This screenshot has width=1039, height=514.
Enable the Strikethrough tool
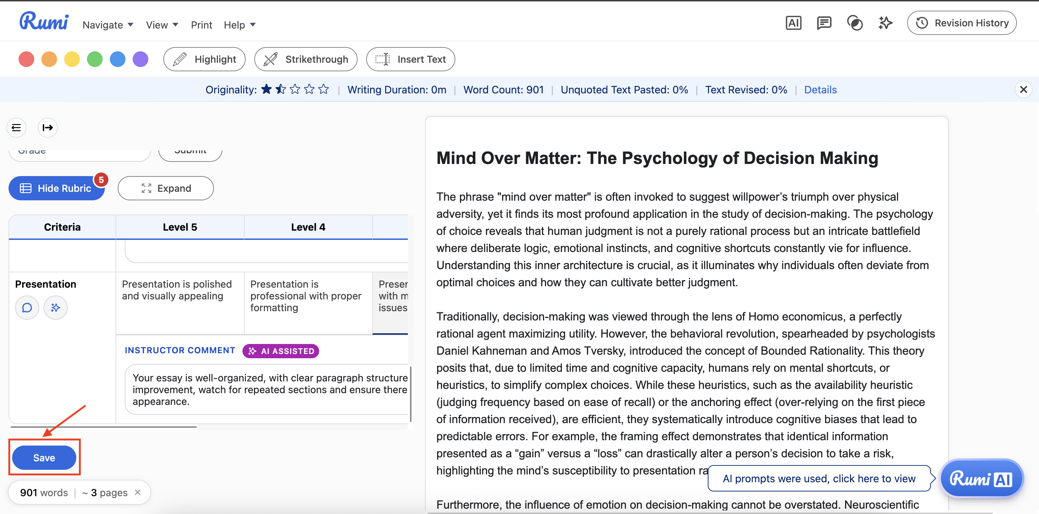pyautogui.click(x=305, y=59)
